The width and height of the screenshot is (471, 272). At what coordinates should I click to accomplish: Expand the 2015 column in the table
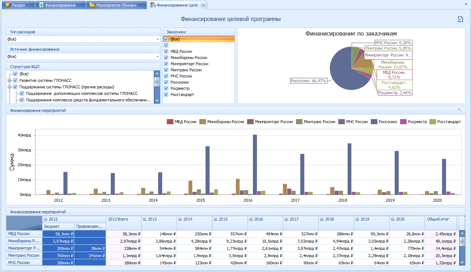216,219
